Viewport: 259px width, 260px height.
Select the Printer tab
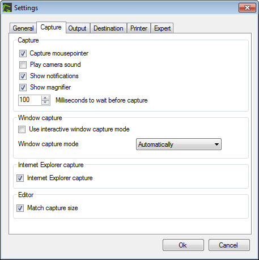click(139, 28)
